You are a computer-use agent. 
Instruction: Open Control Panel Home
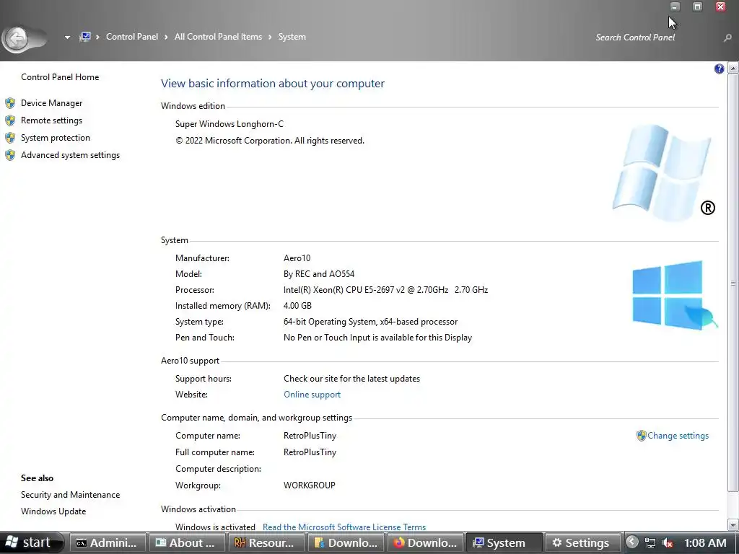point(60,76)
